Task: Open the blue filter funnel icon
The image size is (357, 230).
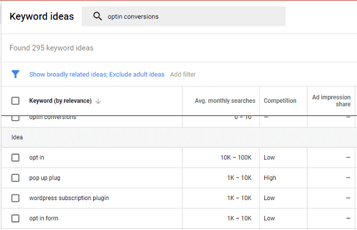Action: 16,74
